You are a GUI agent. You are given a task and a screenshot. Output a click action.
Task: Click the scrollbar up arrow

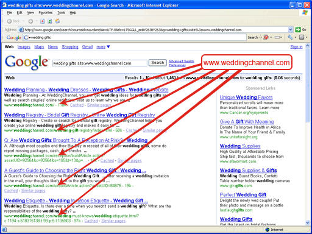pos(308,46)
